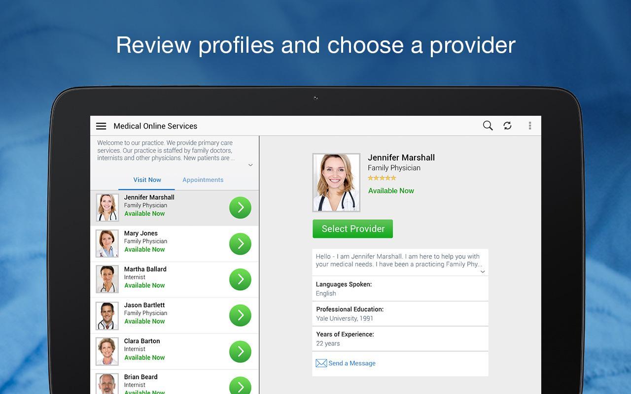This screenshot has height=394, width=631.
Task: Refresh the provider list
Action: [507, 126]
